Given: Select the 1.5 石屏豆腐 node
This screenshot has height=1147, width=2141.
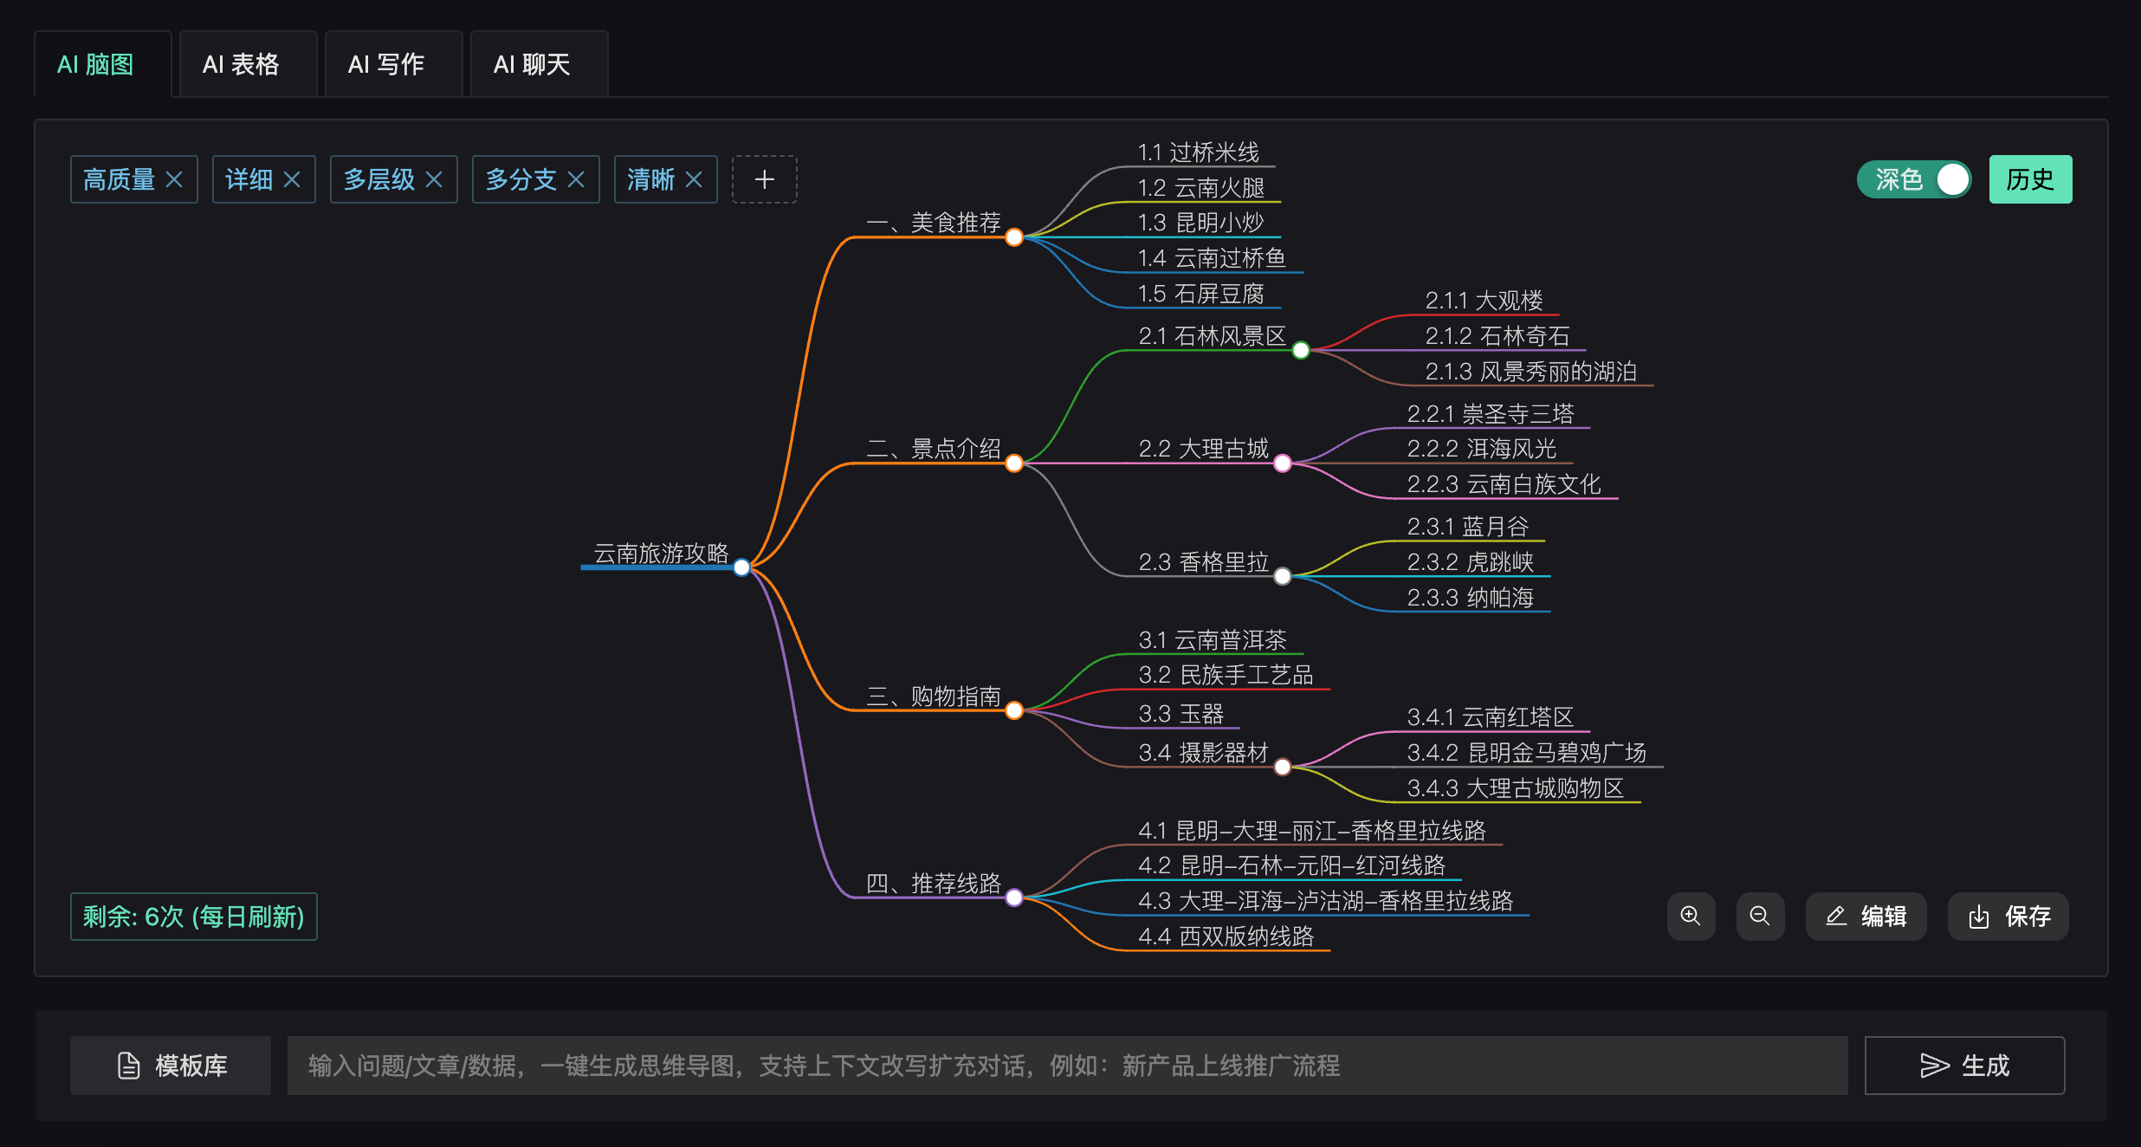Looking at the screenshot, I should 1201,294.
